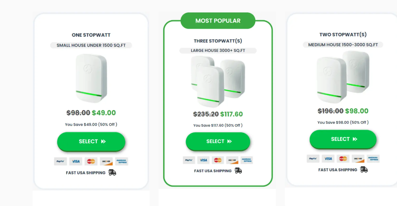Click the Most Popular badge
Image resolution: width=397 pixels, height=206 pixels.
coord(218,21)
